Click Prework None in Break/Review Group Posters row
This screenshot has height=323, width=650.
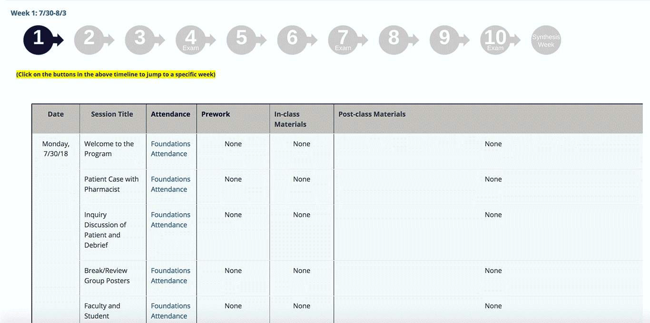[x=233, y=271]
